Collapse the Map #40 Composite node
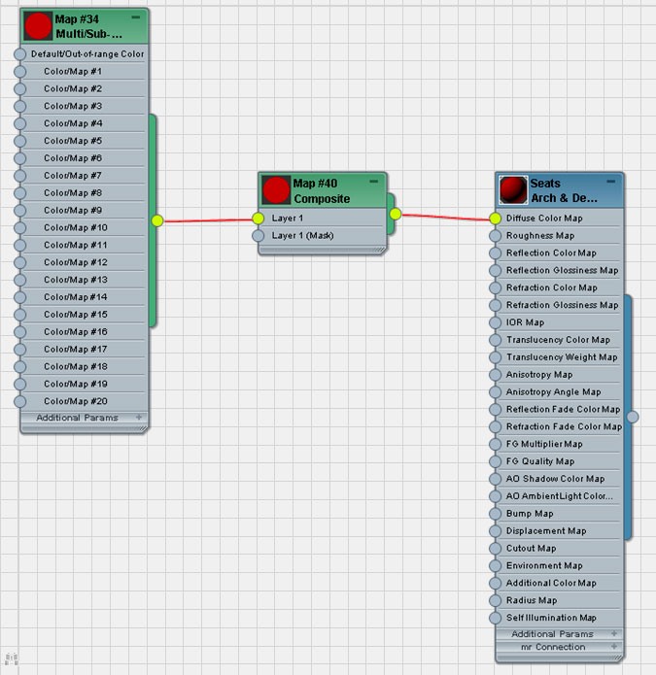656x675 pixels. 373,182
